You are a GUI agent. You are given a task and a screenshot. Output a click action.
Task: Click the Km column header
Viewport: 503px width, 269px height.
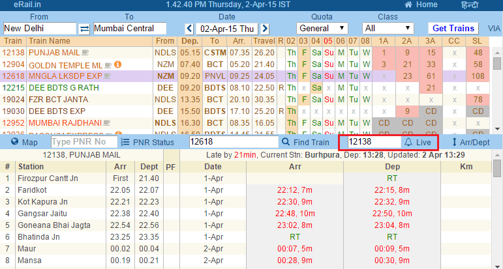[466, 167]
